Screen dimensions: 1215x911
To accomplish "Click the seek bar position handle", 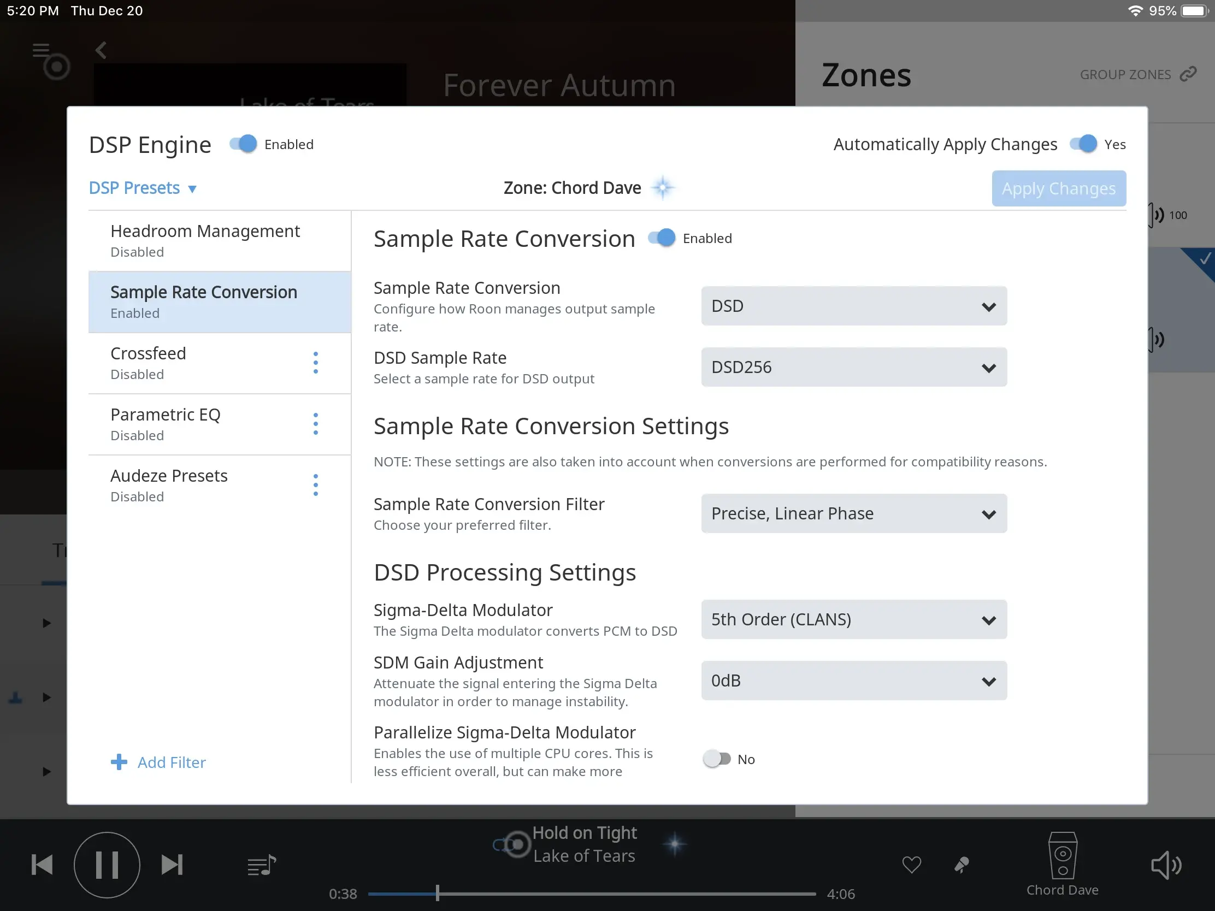I will pyautogui.click(x=437, y=894).
